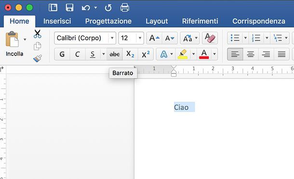Apply numbered list
The width and height of the screenshot is (294, 179).
click(x=256, y=38)
